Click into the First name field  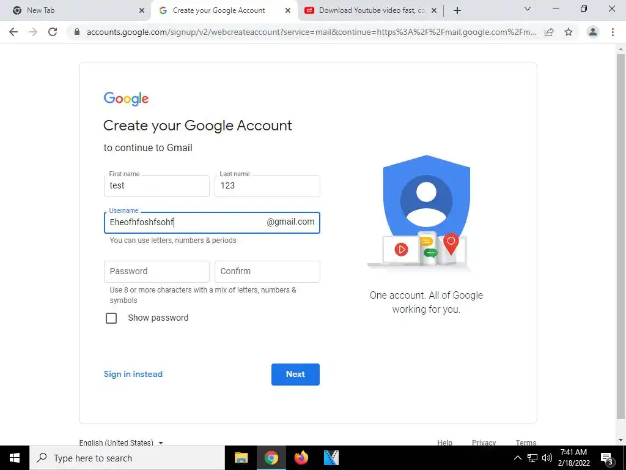(156, 186)
